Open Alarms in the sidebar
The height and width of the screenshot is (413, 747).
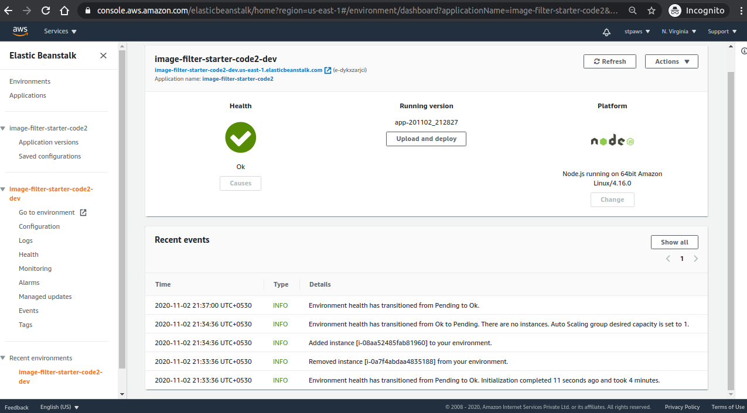pos(29,283)
